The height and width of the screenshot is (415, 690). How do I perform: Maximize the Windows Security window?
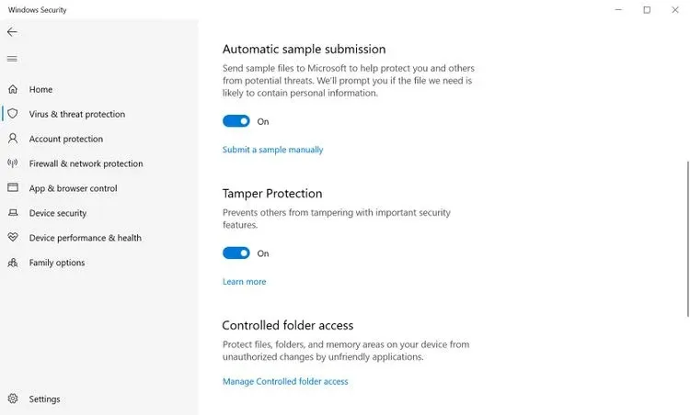pyautogui.click(x=647, y=10)
